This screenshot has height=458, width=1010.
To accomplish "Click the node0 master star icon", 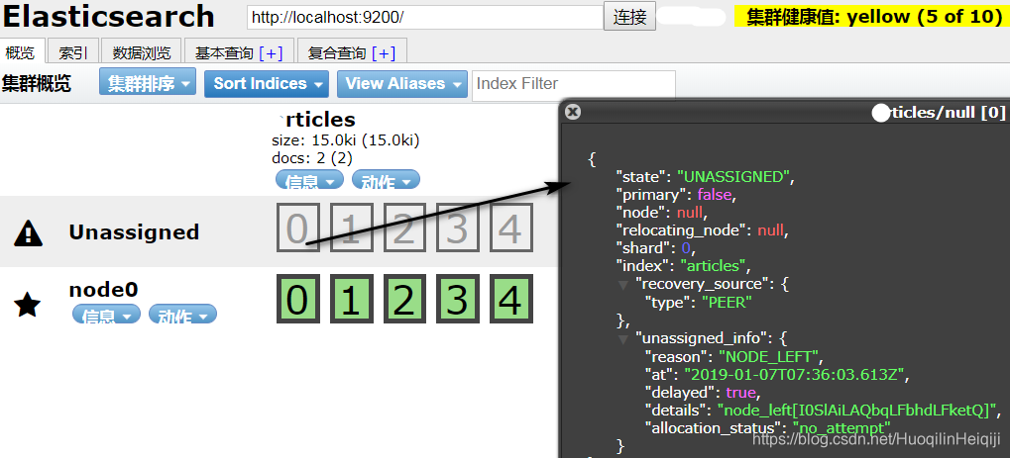I will click(x=28, y=305).
